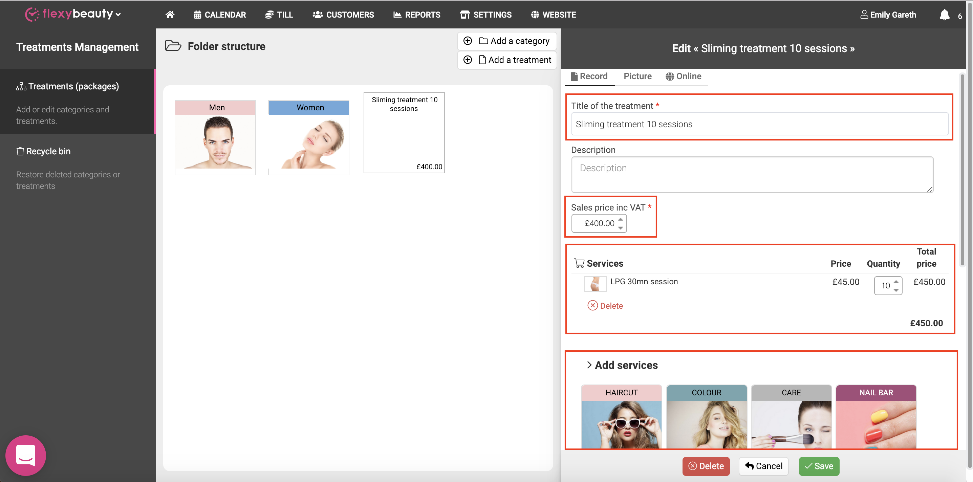Viewport: 973px width, 482px height.
Task: Open the Women category folder
Action: [x=309, y=137]
